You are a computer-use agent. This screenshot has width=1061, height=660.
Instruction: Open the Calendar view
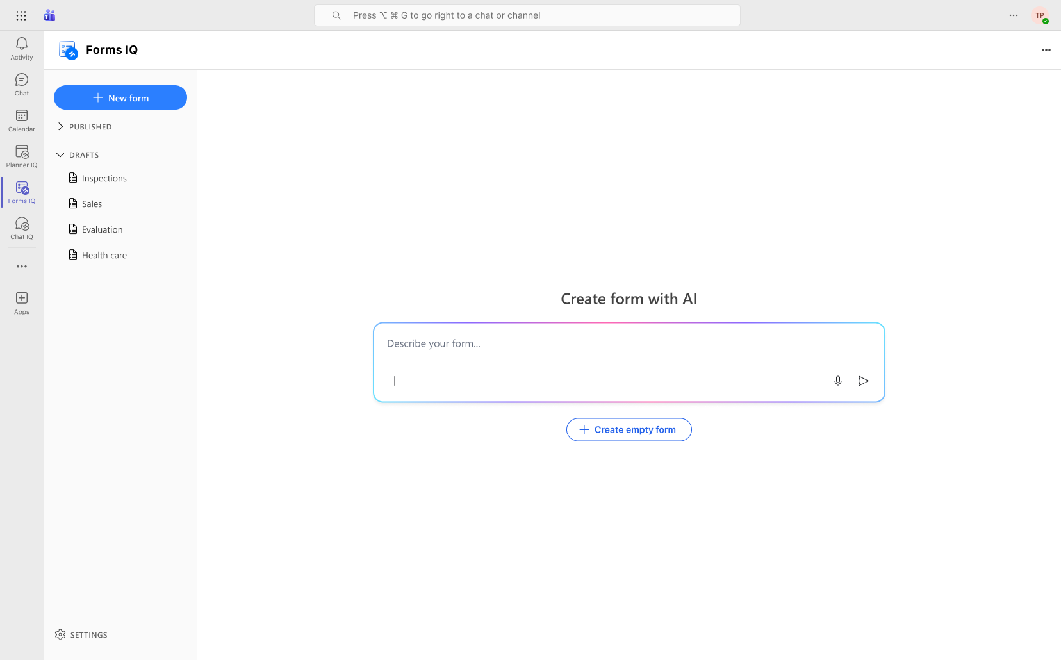click(x=22, y=120)
